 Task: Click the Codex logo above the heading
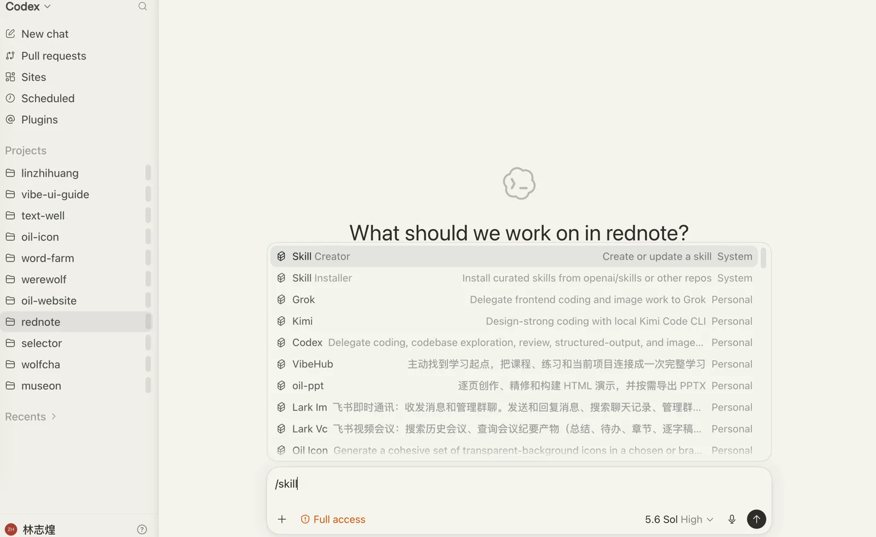519,184
